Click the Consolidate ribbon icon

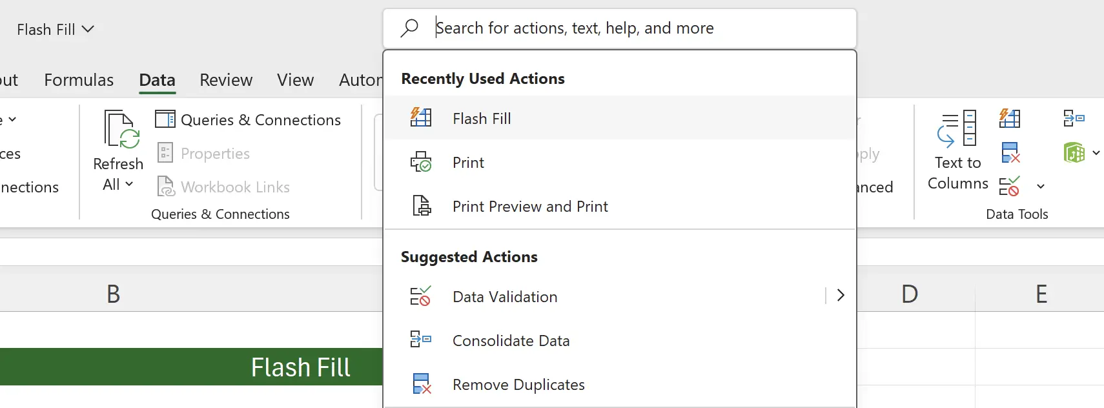pos(1074,118)
